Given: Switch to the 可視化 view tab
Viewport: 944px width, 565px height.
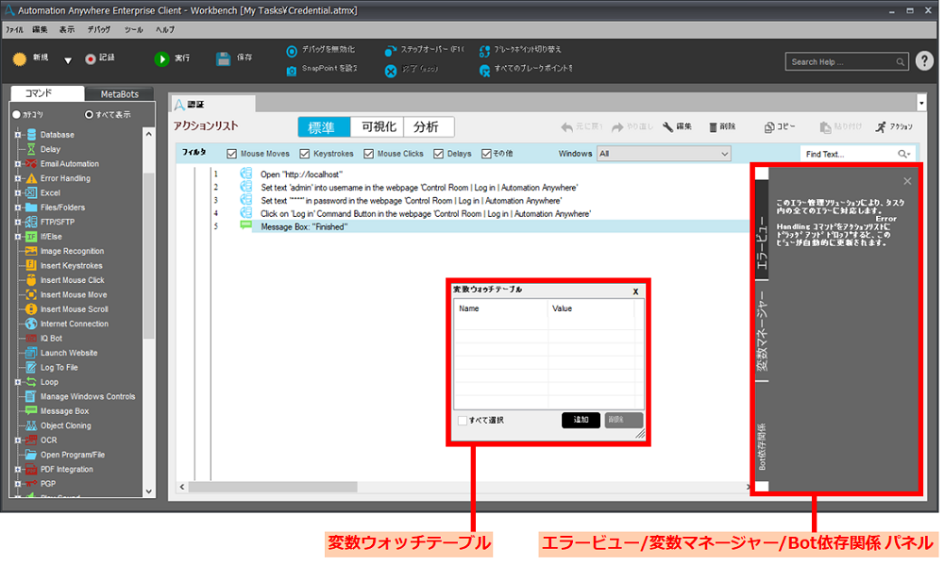Looking at the screenshot, I should [379, 127].
